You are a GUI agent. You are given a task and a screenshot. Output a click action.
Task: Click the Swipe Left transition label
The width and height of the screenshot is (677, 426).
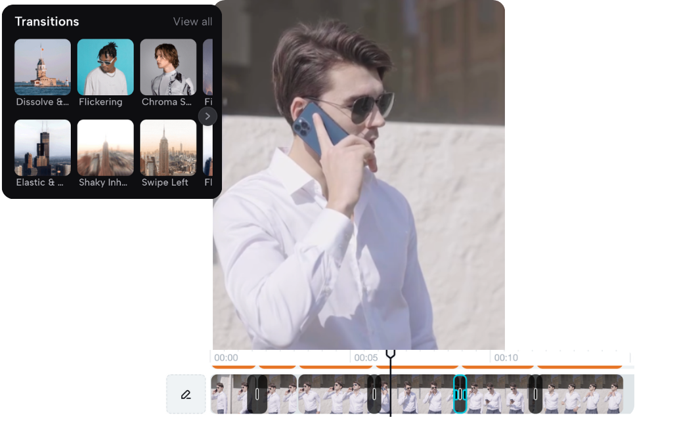point(165,182)
